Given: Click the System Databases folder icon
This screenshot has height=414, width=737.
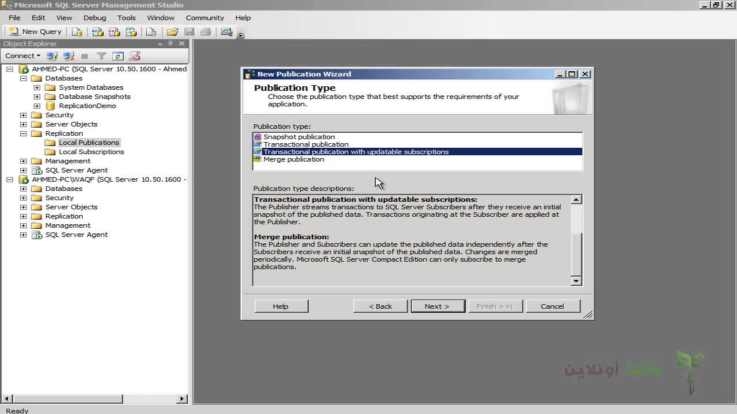Looking at the screenshot, I should point(50,87).
